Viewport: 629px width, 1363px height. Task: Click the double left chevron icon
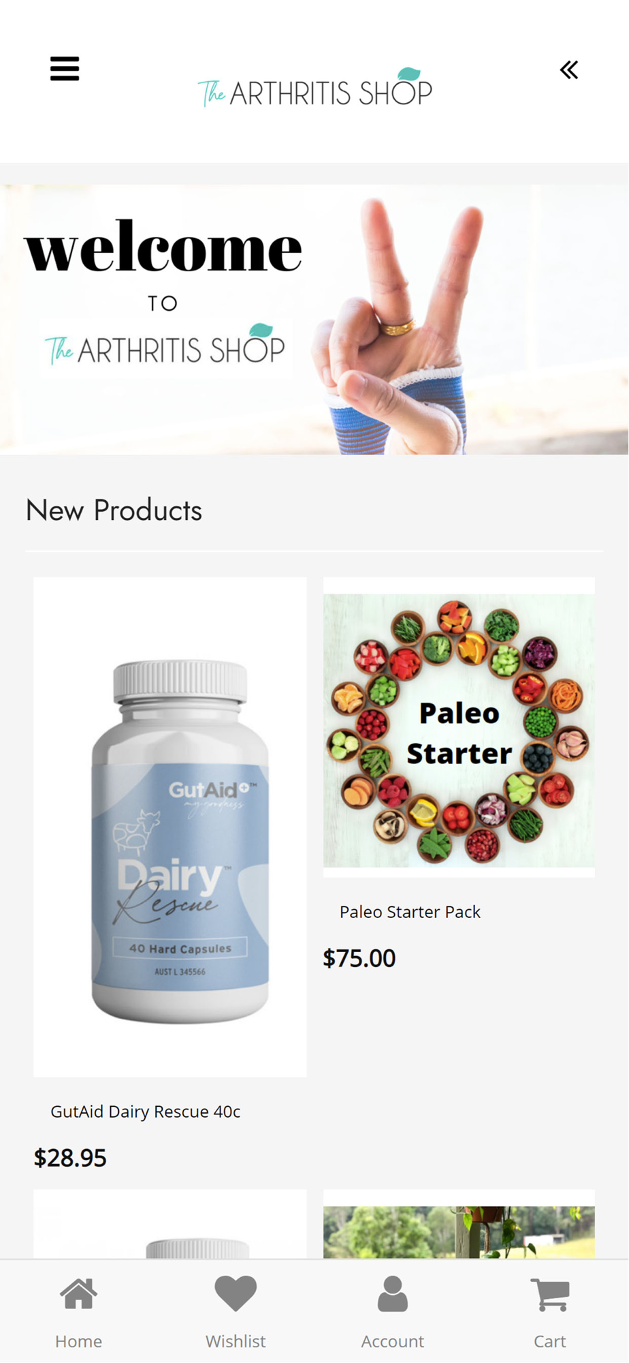pos(569,70)
